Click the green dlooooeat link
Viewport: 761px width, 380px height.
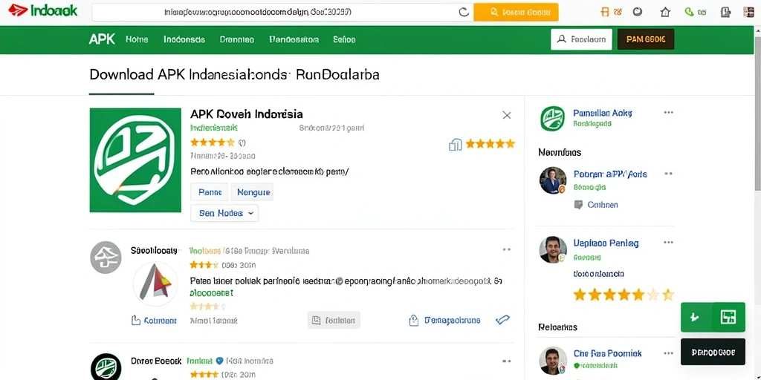[212, 293]
